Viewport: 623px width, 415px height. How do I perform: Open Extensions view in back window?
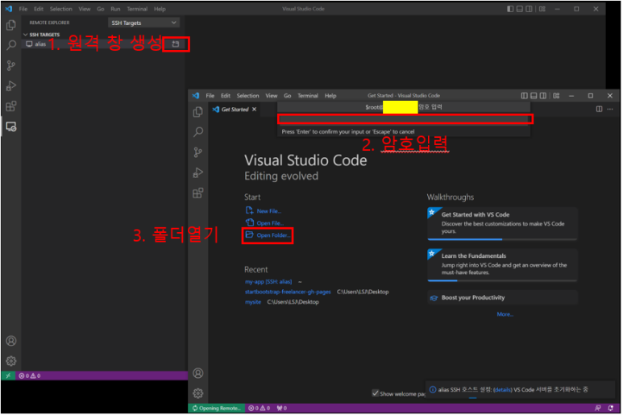coord(11,106)
